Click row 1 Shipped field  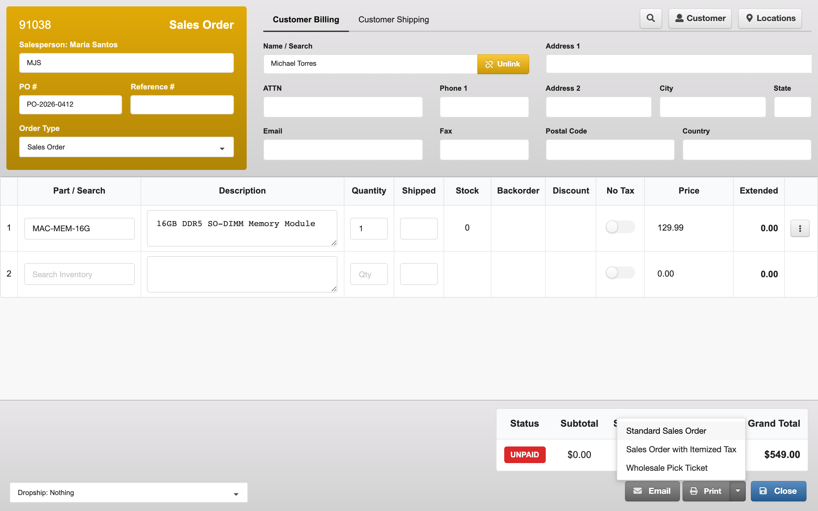click(419, 228)
